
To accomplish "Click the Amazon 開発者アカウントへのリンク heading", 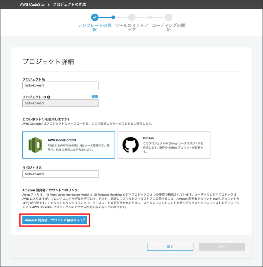I will [50, 190].
